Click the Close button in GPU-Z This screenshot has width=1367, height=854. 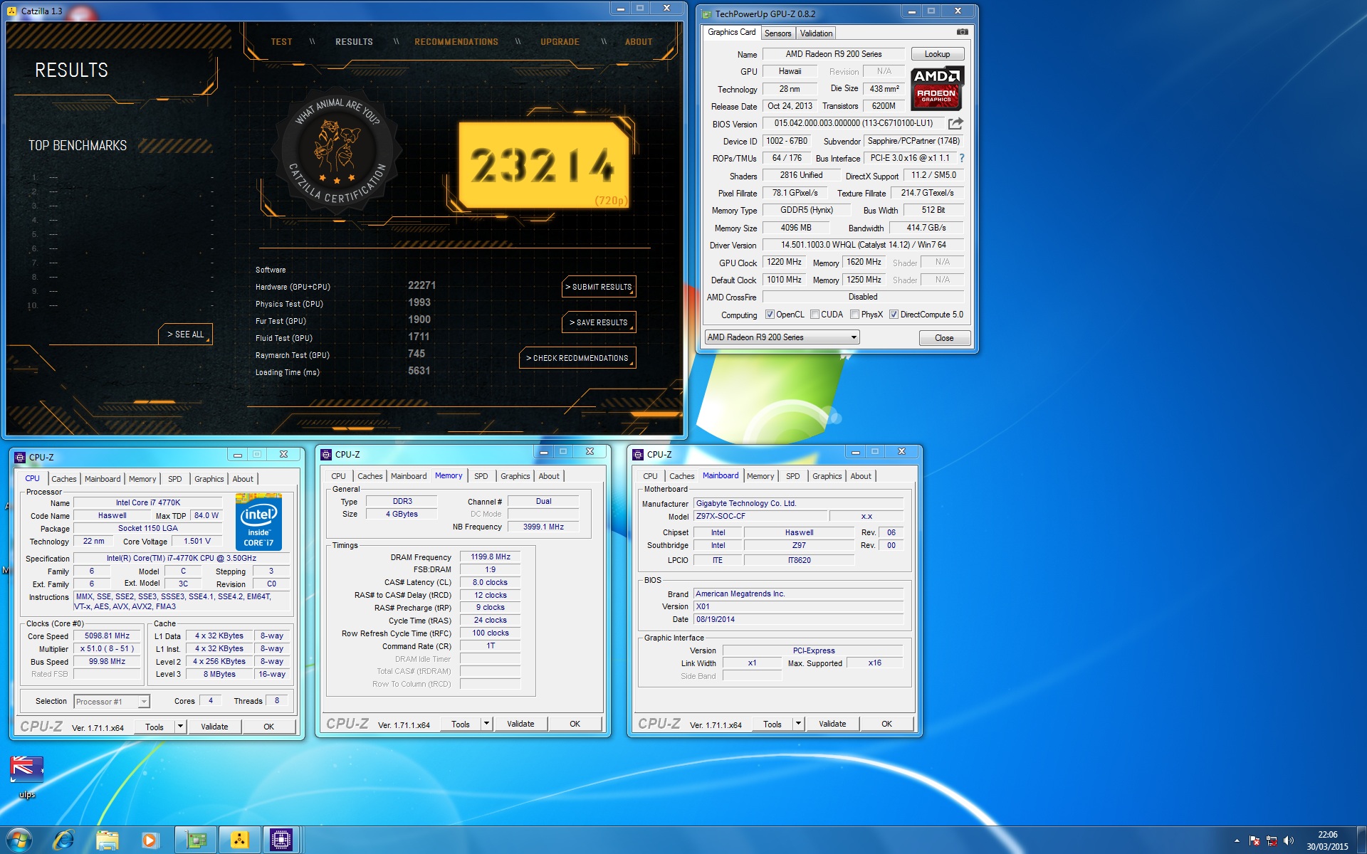pos(944,338)
